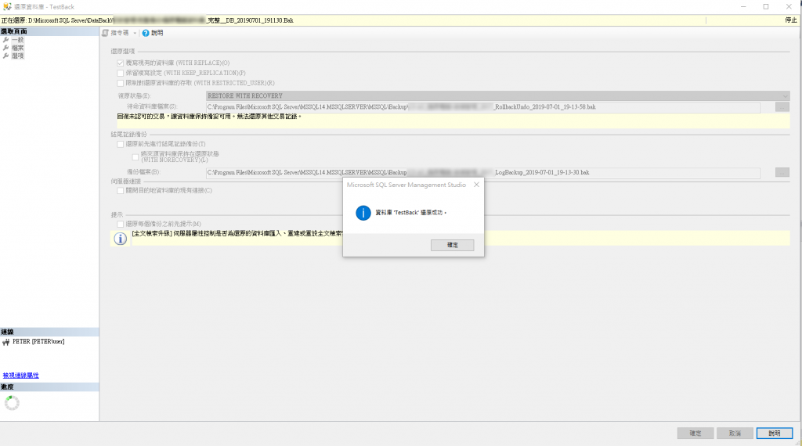Image resolution: width=802 pixels, height=446 pixels.
Task: Click the bottom 說明 button
Action: [x=775, y=433]
